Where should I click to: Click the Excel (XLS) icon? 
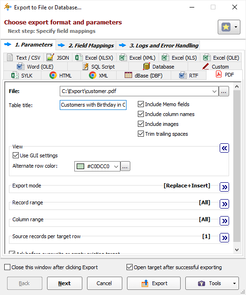[166, 57]
